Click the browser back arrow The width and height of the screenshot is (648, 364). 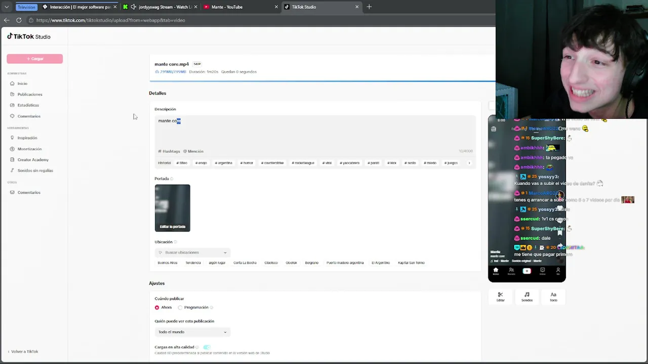point(6,20)
